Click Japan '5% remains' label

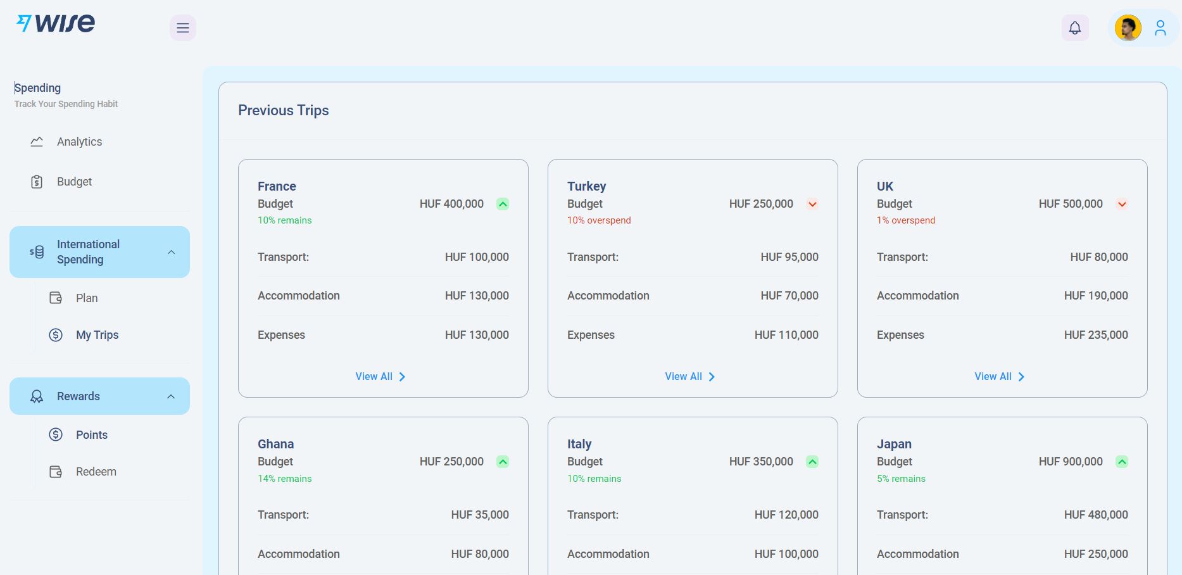(x=901, y=479)
